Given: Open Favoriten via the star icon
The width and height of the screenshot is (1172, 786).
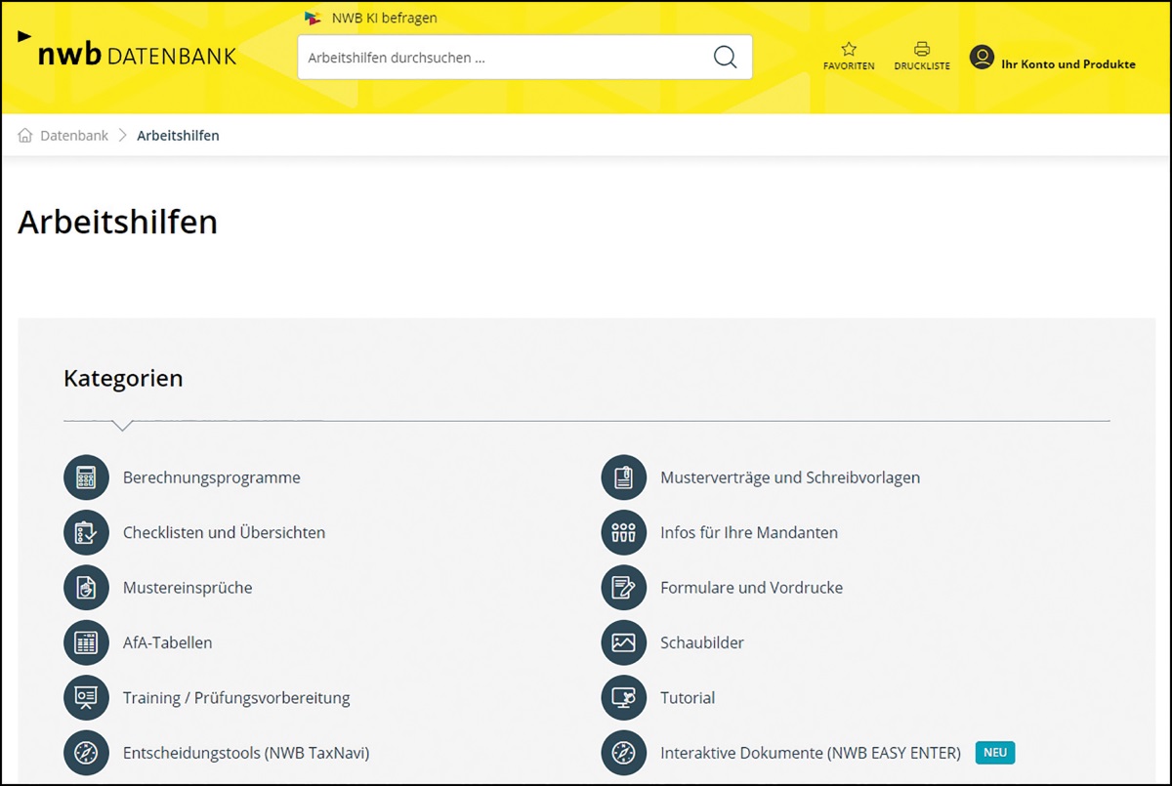Looking at the screenshot, I should (849, 50).
